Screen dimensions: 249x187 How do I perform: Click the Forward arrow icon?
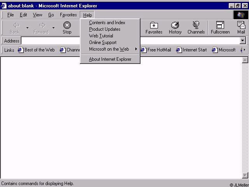[42, 25]
